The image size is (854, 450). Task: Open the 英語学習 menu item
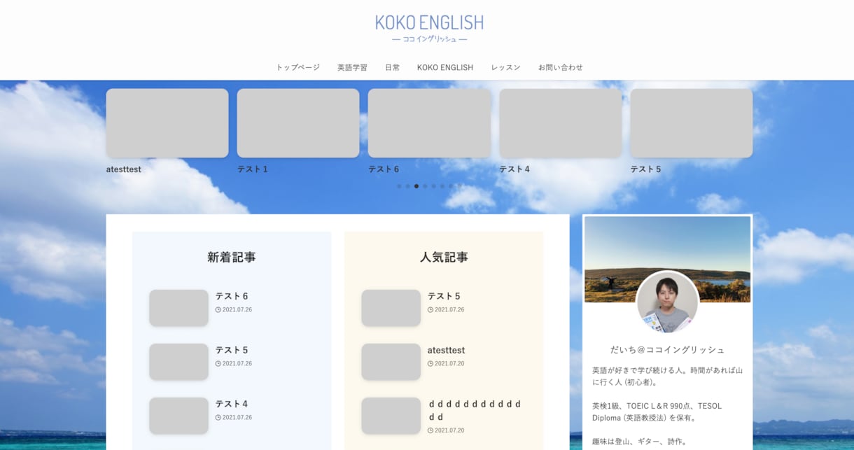[x=352, y=67]
